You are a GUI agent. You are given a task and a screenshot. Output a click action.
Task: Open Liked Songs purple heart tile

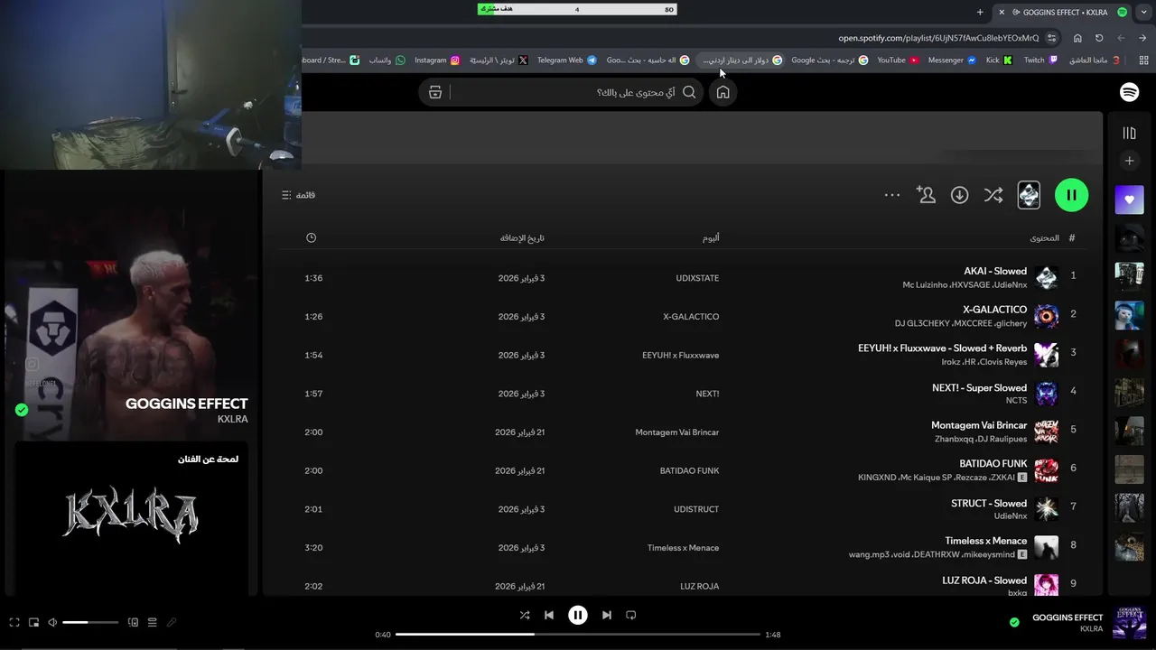point(1129,200)
